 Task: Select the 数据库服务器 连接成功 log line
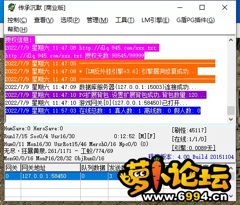[x=101, y=87]
